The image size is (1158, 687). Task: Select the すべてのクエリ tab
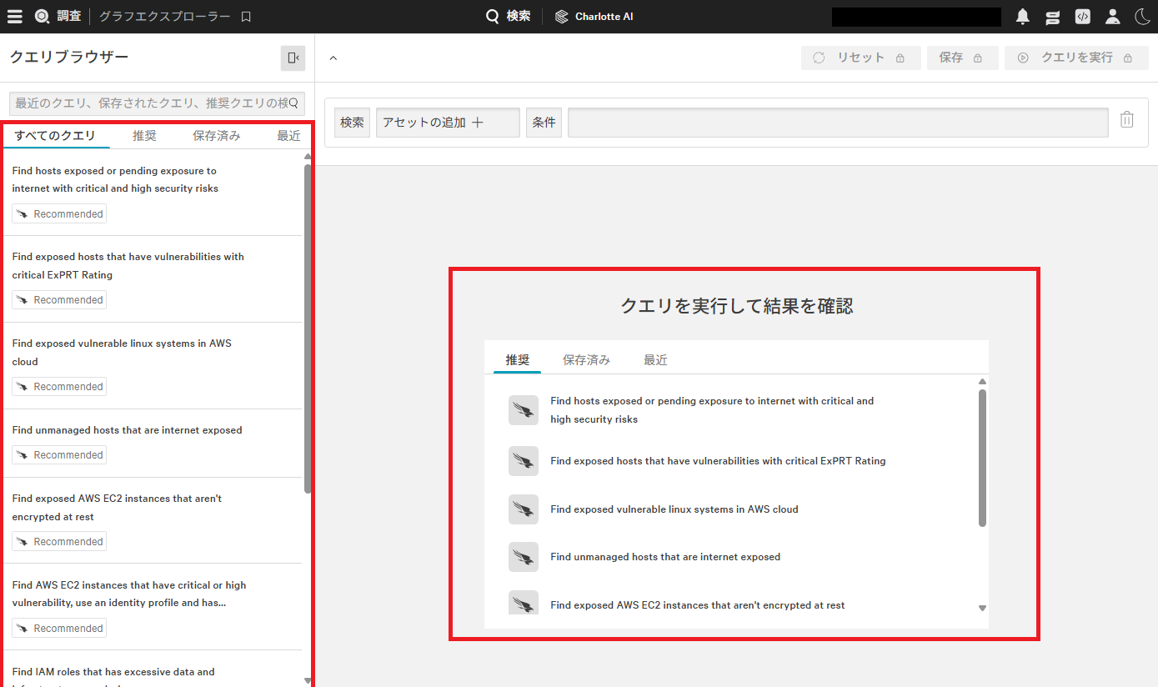pos(56,135)
